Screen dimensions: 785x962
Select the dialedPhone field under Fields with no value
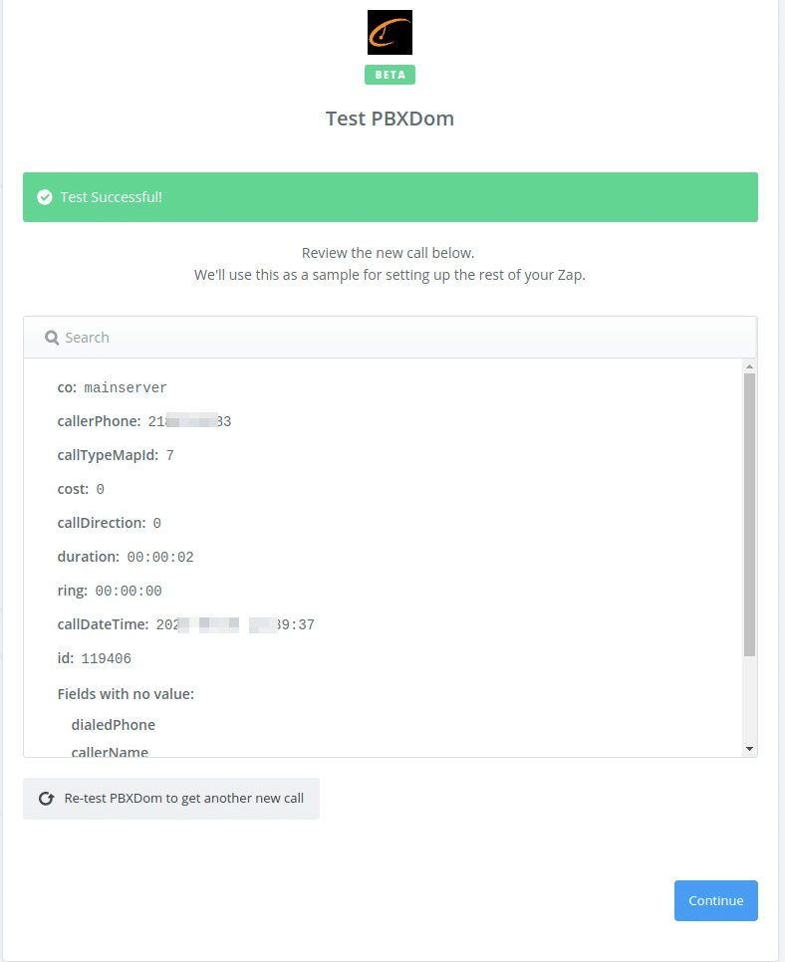tap(113, 724)
